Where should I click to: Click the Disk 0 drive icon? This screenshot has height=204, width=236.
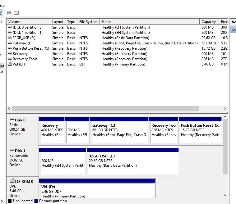pos(12,120)
